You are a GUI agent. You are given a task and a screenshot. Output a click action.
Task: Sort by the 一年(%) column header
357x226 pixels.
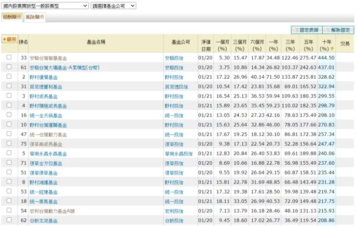(273, 45)
